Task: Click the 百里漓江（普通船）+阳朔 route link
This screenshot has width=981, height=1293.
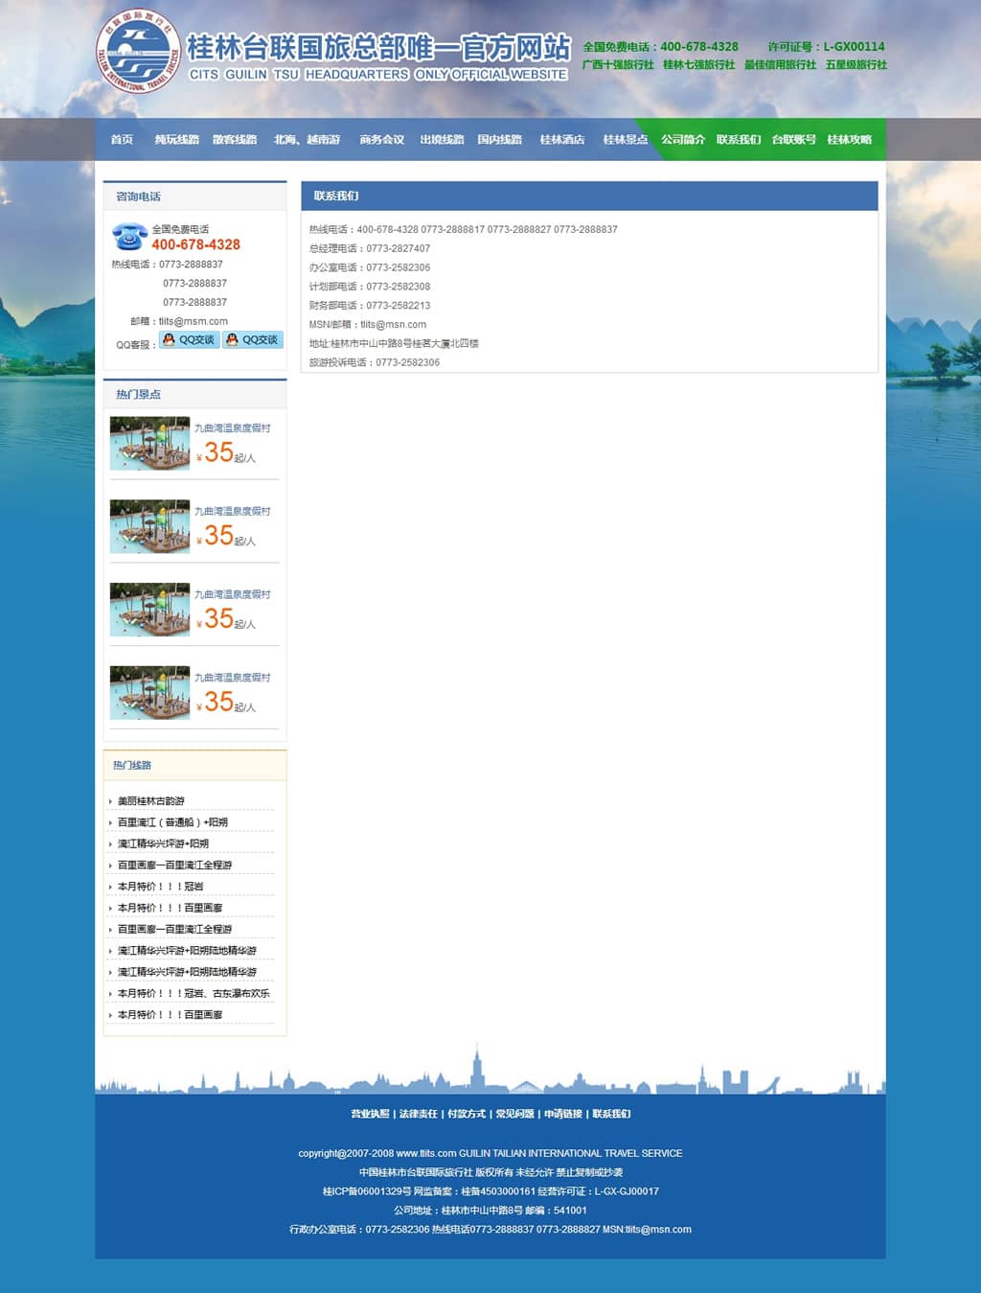Action: pos(172,822)
